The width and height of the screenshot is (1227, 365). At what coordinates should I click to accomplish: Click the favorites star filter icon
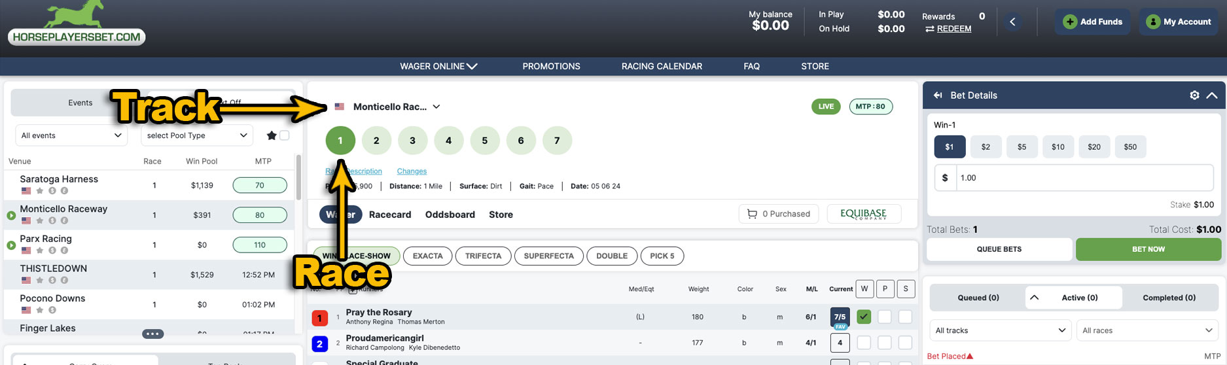coord(272,135)
